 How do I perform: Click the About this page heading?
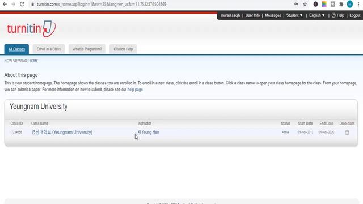(21, 75)
